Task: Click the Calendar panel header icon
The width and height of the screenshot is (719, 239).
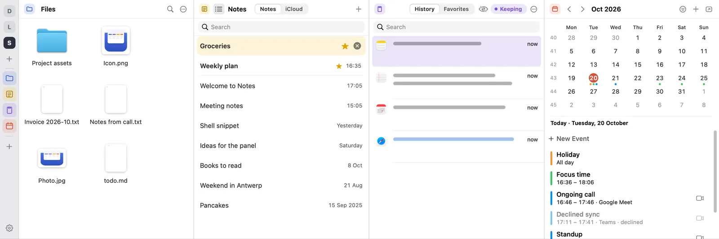Action: (555, 9)
